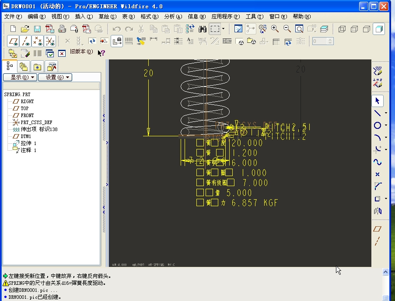The image size is (395, 301).
Task: Open the 编辑(E) menu
Action: pos(37,17)
